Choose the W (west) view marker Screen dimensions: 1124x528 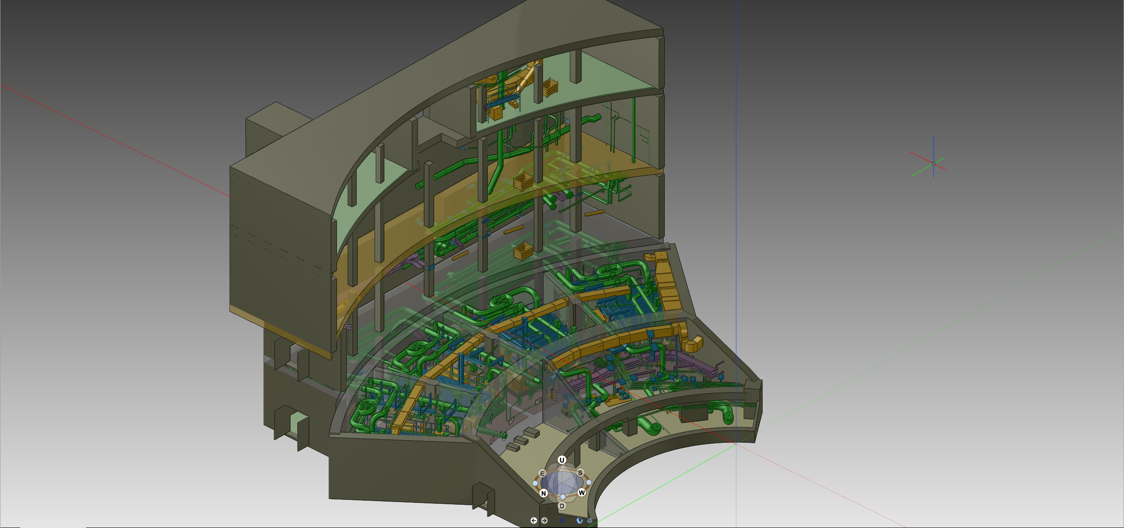click(581, 492)
